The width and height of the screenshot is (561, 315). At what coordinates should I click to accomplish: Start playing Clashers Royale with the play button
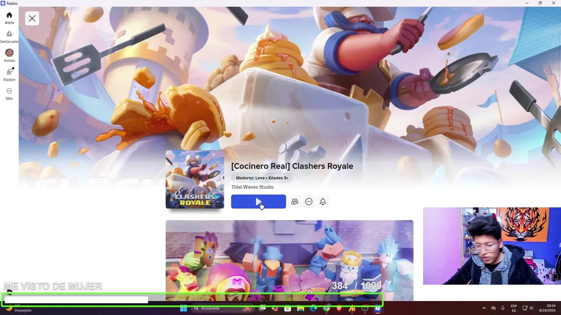[259, 202]
